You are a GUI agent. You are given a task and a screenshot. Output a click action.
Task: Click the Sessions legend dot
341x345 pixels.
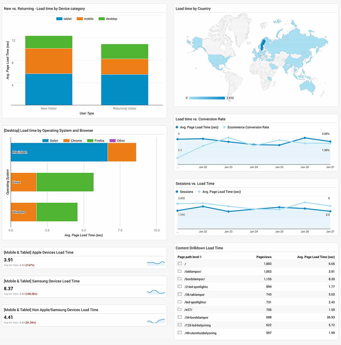[177, 192]
